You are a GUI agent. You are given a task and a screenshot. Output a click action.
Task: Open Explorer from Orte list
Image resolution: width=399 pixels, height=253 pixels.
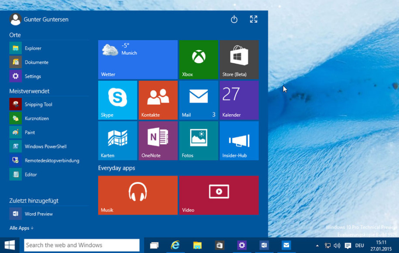click(49, 48)
